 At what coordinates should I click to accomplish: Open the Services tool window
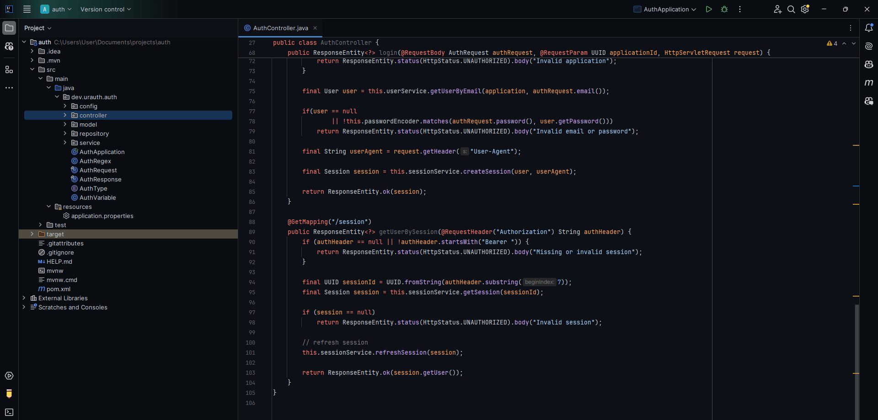(x=9, y=376)
